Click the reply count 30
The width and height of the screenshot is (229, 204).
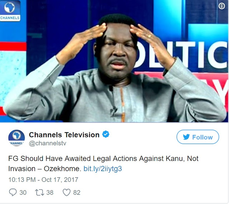click(23, 193)
